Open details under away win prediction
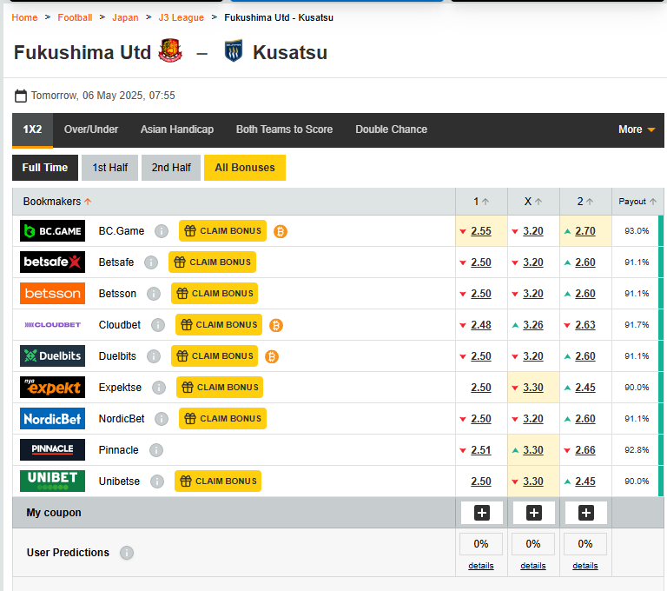 pyautogui.click(x=584, y=566)
